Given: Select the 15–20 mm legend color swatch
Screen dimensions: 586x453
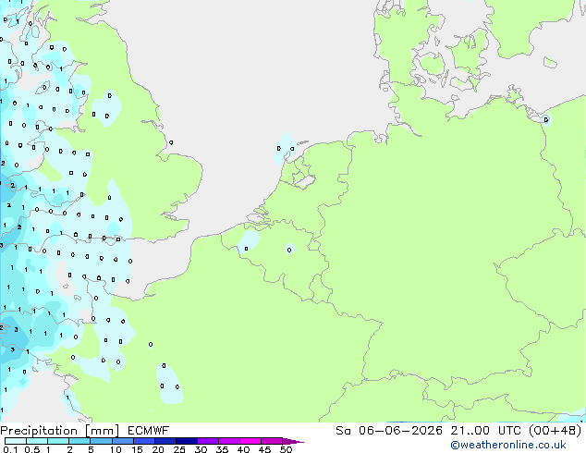Looking at the screenshot, I should (x=144, y=441).
